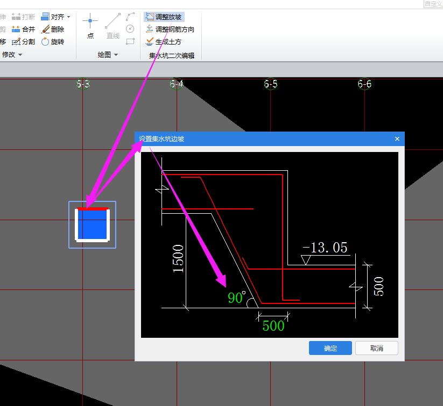The width and height of the screenshot is (443, 406).
Task: Select the circle drawing icon
Action: pyautogui.click(x=130, y=29)
